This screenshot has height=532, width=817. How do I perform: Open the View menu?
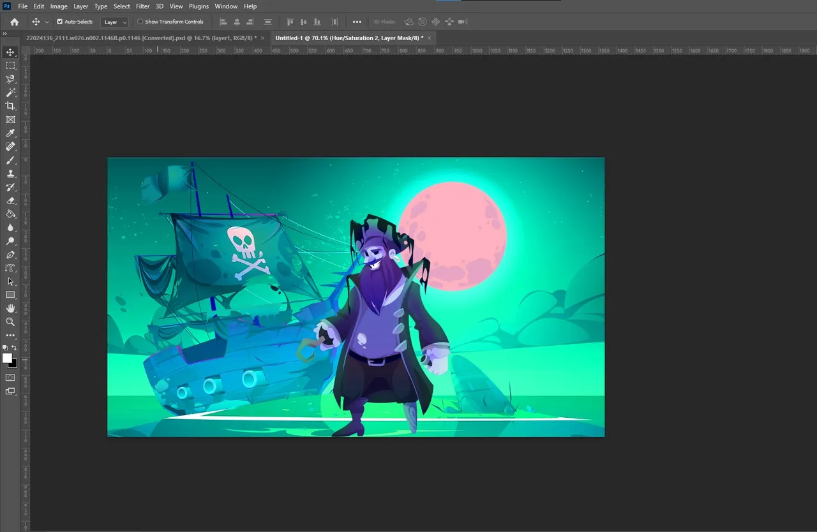click(x=176, y=6)
